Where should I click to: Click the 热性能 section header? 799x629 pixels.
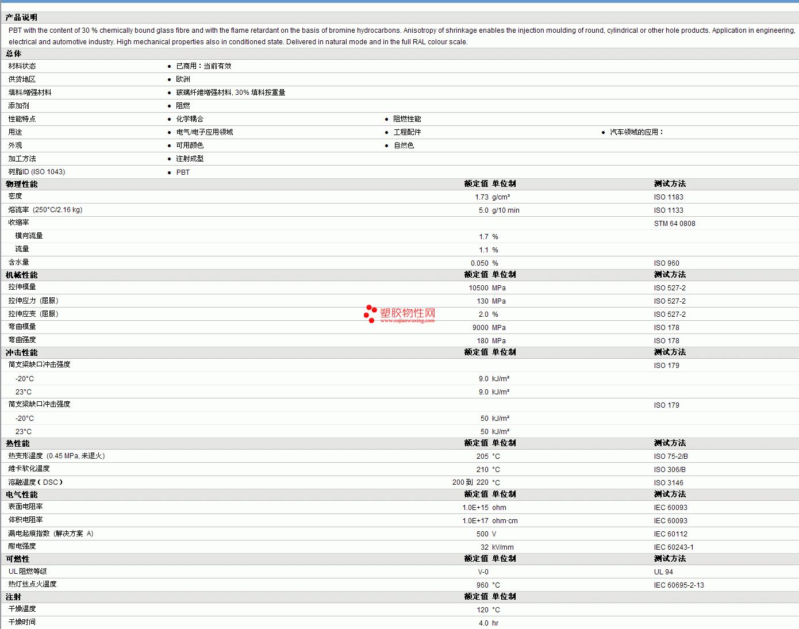coord(17,443)
